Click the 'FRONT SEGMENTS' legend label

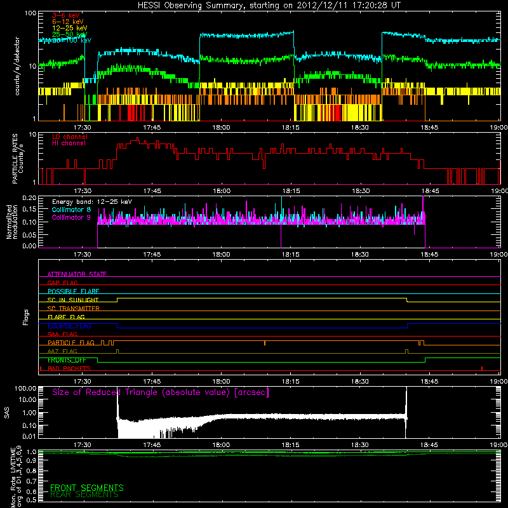point(87,488)
